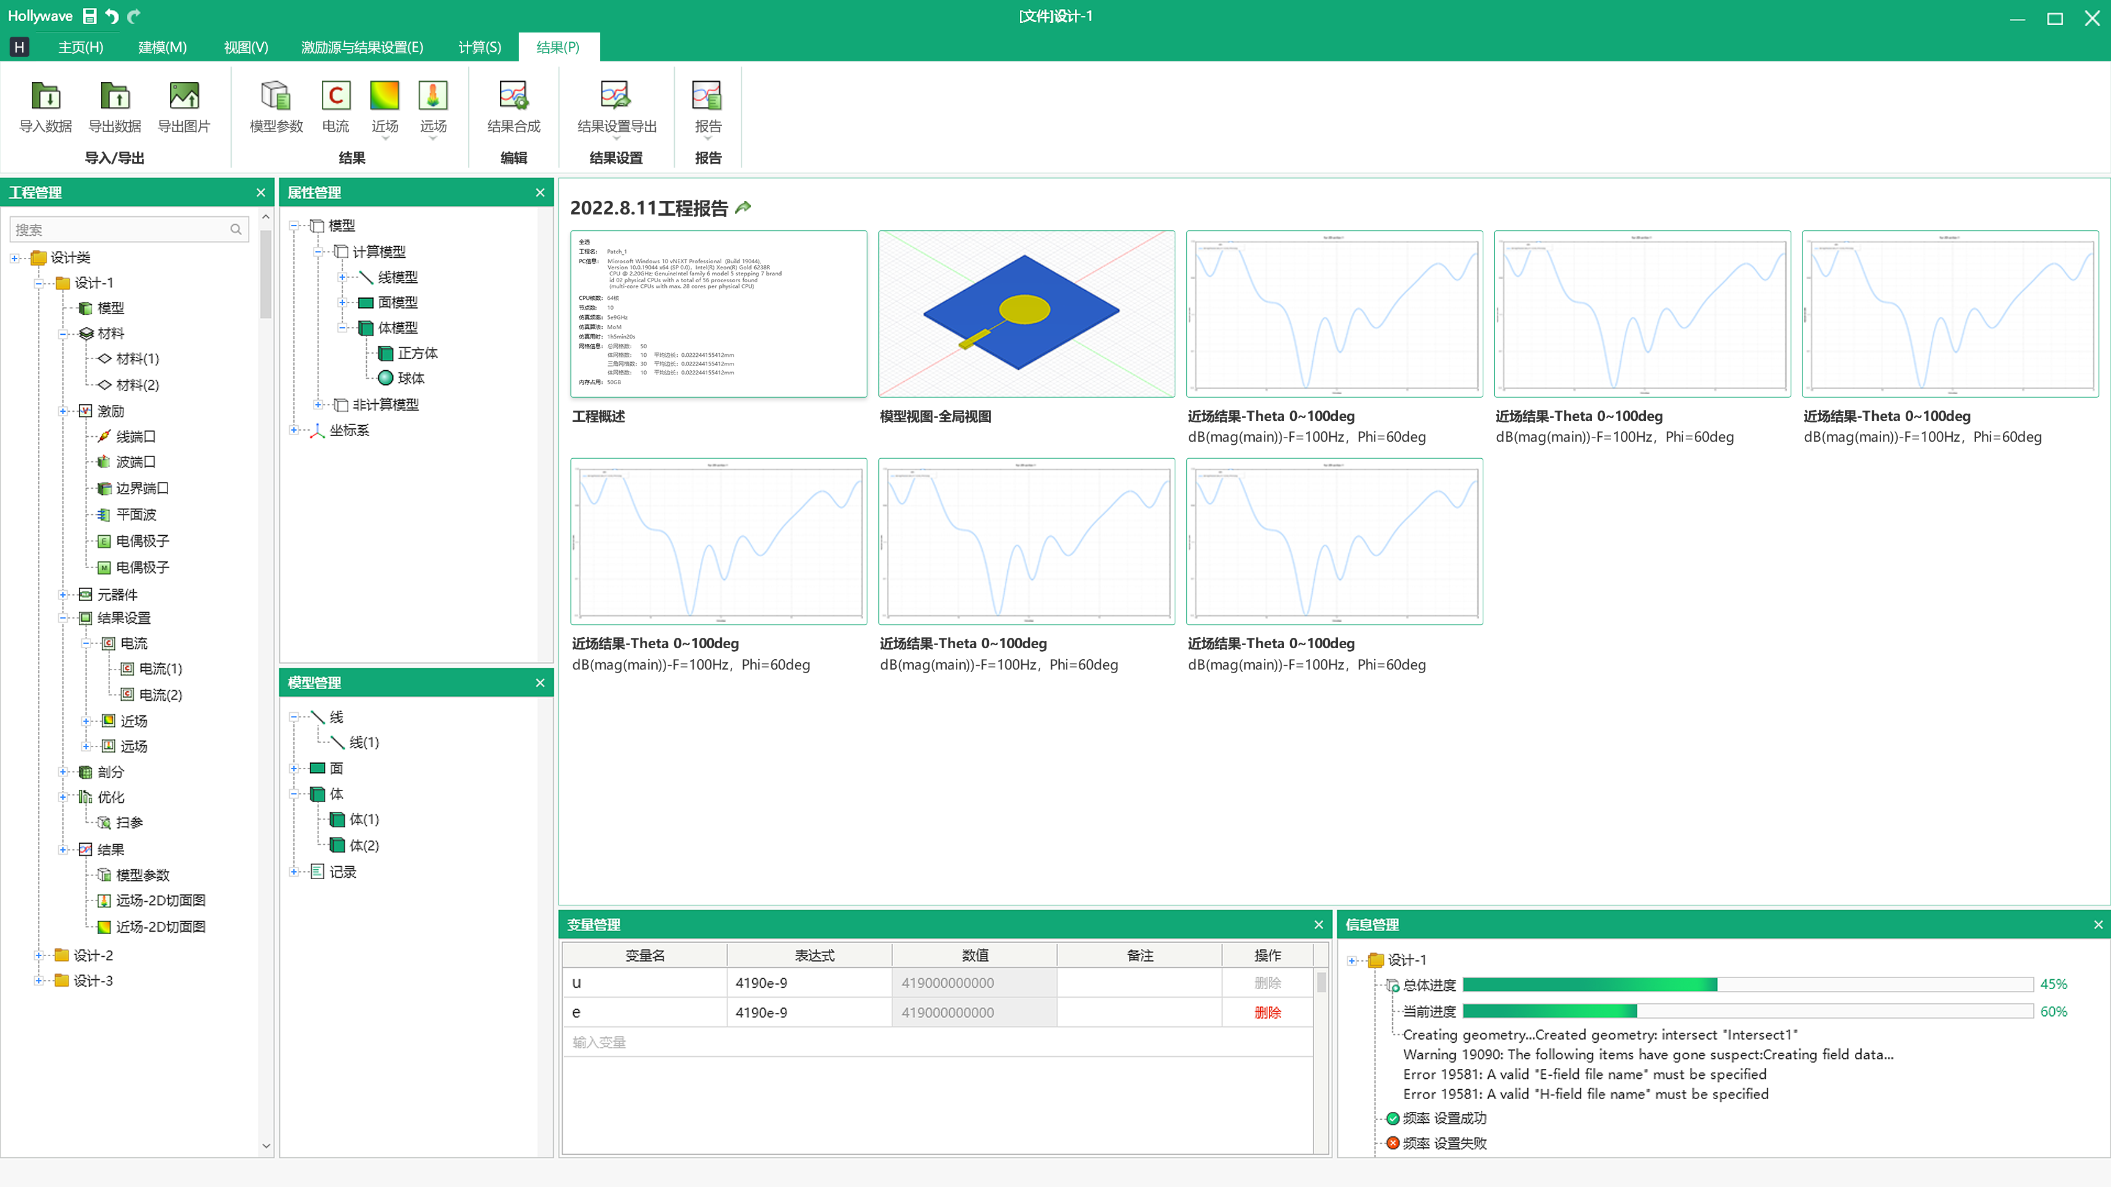Delete variable e using red 删除
Image resolution: width=2111 pixels, height=1187 pixels.
[x=1267, y=1012]
